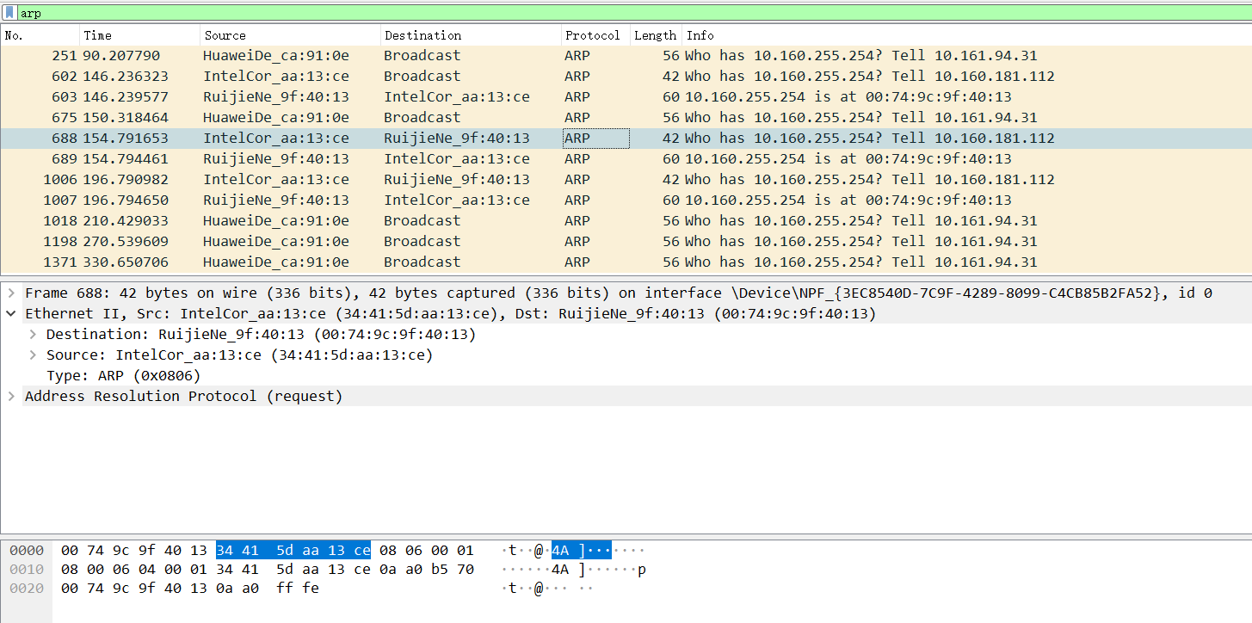Sort by the Info column header
The width and height of the screenshot is (1252, 623).
pyautogui.click(x=966, y=35)
